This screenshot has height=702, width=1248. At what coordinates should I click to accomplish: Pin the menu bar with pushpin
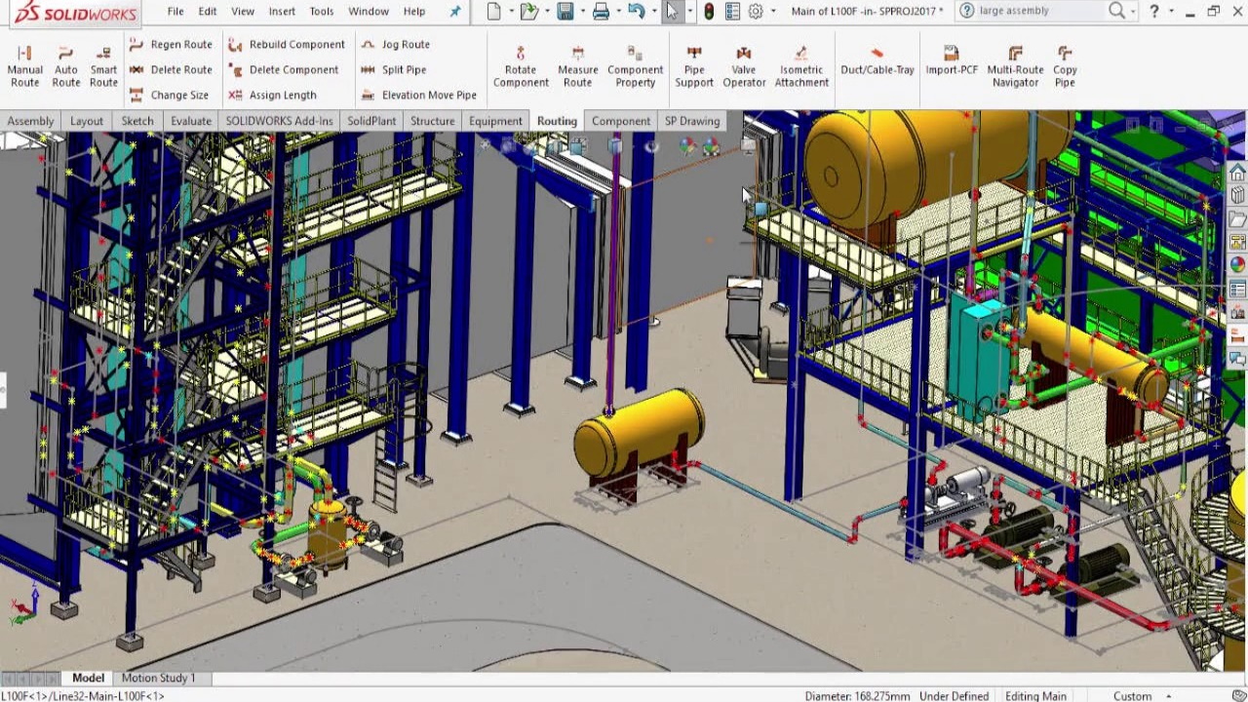tap(455, 12)
